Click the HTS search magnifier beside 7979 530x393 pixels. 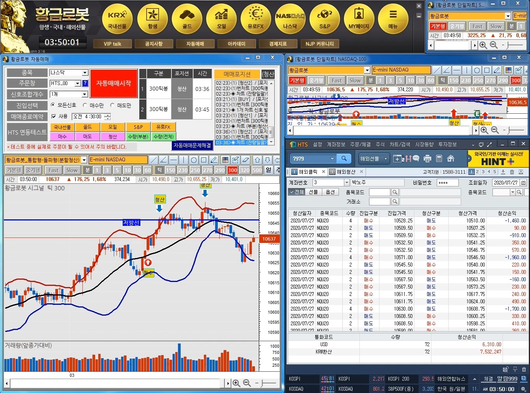click(344, 159)
